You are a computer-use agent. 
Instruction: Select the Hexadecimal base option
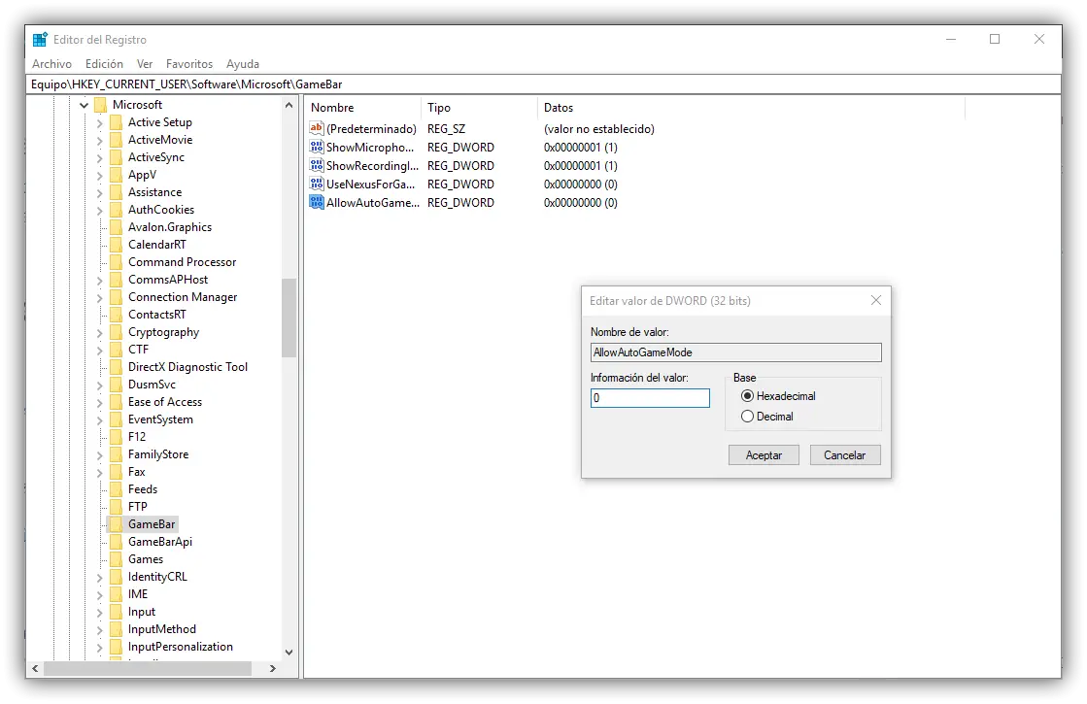747,395
